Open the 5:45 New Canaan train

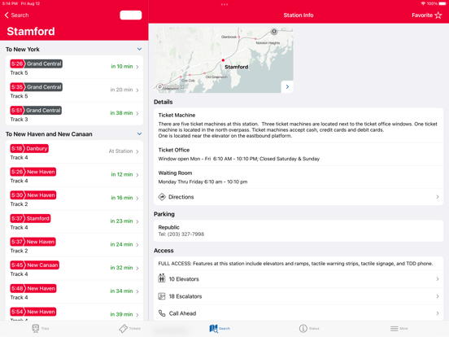pos(74,269)
